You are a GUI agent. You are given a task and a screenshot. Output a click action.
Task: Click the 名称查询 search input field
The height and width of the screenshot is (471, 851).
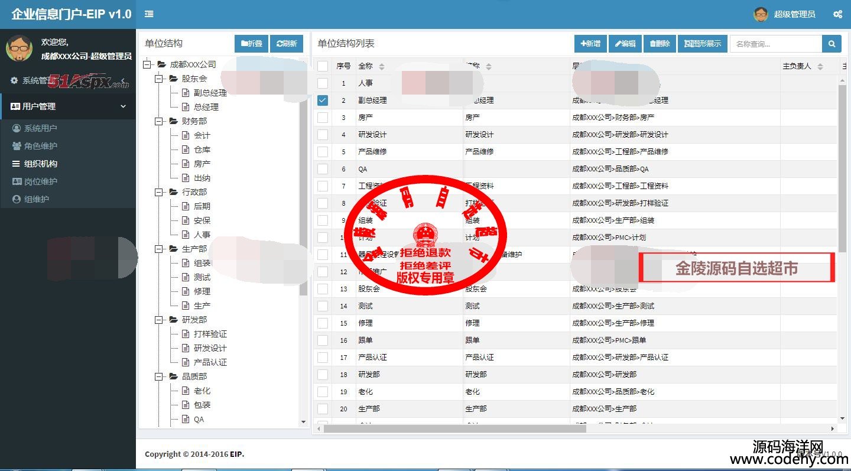775,44
